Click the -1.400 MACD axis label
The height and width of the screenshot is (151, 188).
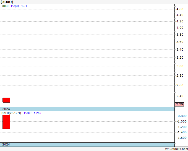[181, 132]
